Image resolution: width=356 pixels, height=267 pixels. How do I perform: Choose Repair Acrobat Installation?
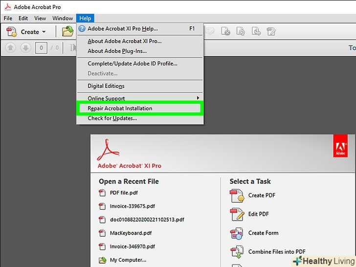[x=140, y=108]
